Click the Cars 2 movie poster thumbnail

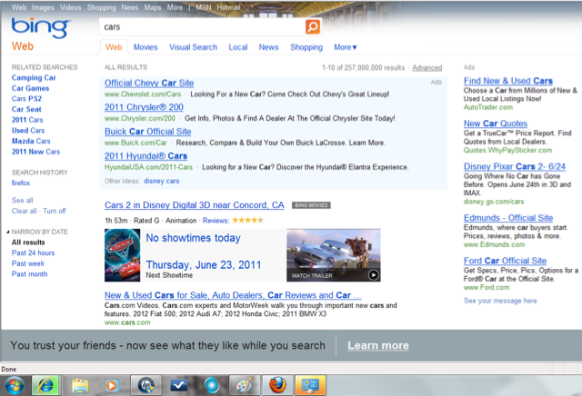click(x=122, y=255)
